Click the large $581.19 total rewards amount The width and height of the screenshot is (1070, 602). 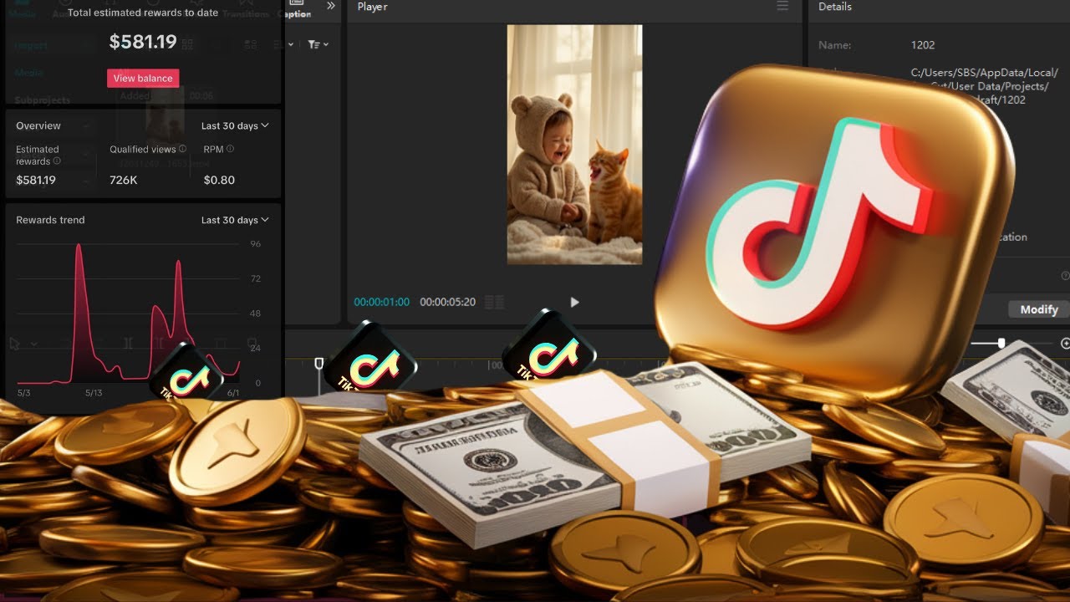coord(143,42)
